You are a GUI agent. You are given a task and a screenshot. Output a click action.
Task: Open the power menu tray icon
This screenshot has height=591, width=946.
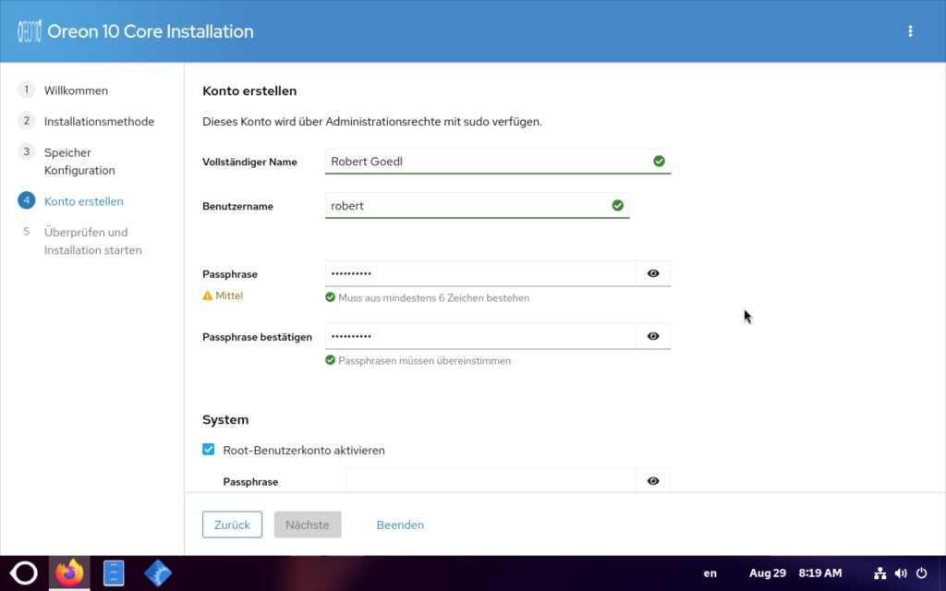921,573
